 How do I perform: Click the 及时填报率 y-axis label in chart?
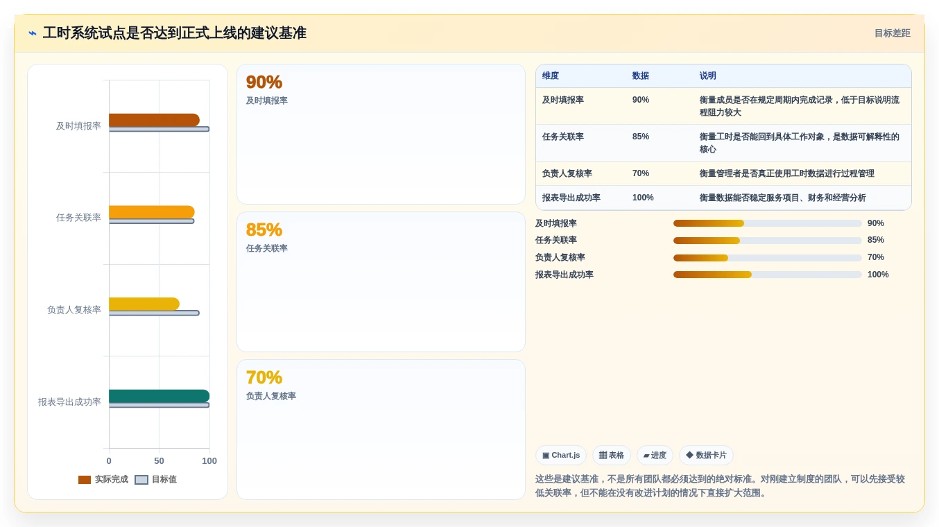[x=78, y=126]
